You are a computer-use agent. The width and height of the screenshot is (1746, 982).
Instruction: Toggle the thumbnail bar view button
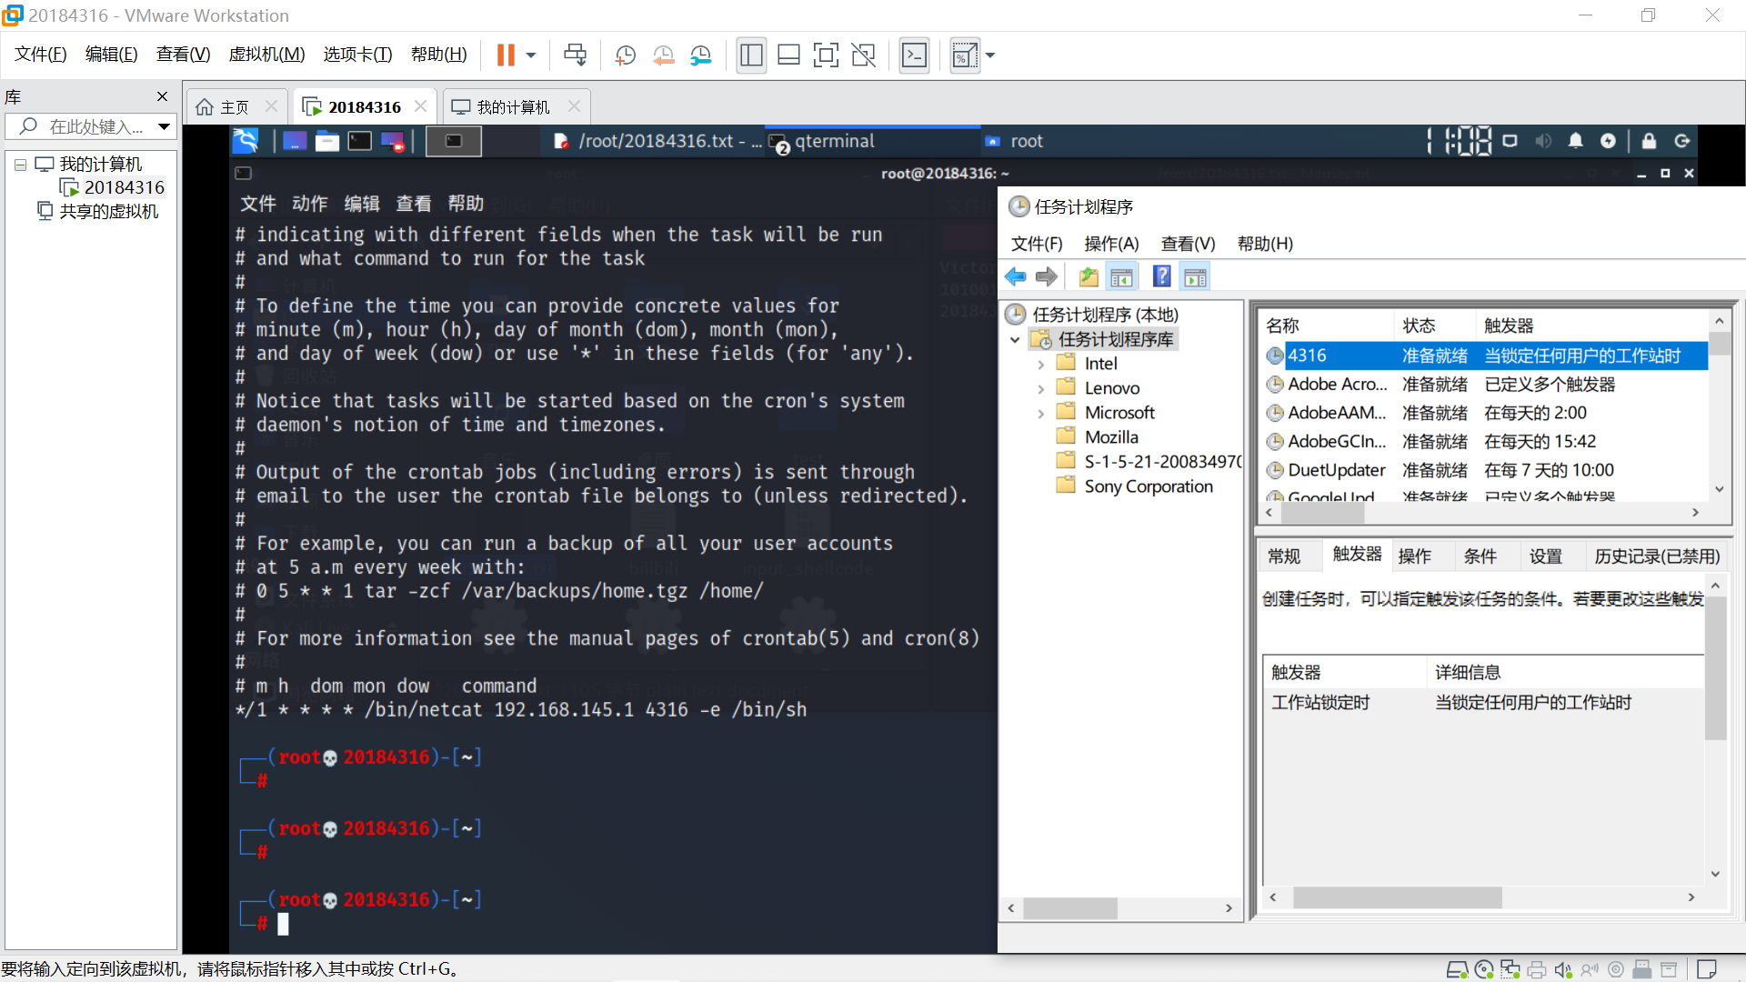(788, 55)
